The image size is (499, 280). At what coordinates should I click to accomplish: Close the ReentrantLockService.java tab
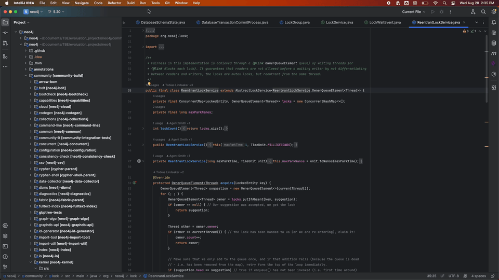coord(464,22)
